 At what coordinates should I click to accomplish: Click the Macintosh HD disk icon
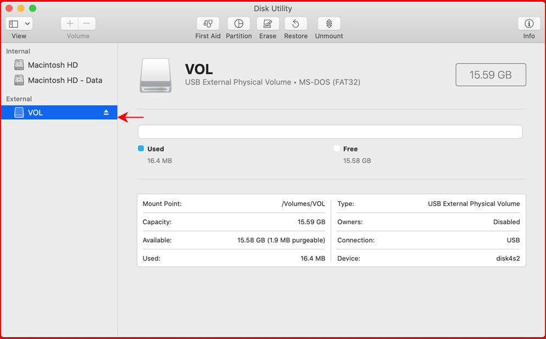[19, 65]
